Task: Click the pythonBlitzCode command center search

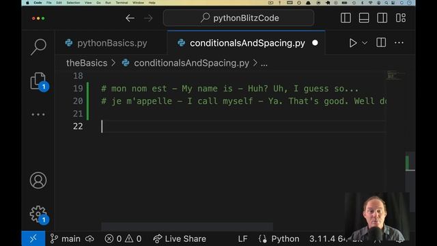Action: point(238,18)
